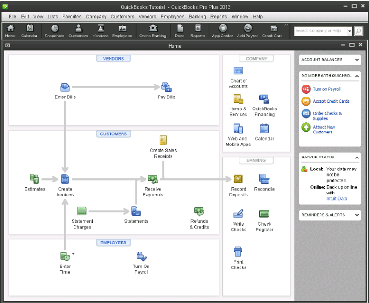This screenshot has width=369, height=303.
Task: Open Vendors center from the toolbar
Action: pyautogui.click(x=100, y=31)
